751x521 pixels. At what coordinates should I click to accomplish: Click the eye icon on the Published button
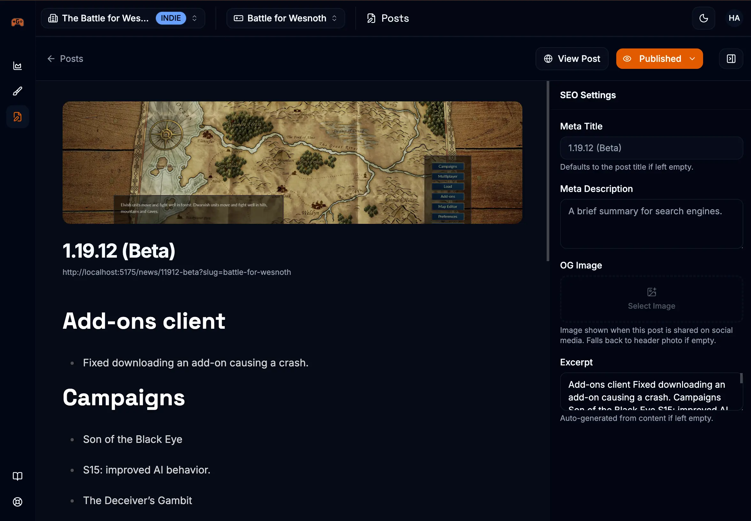point(627,58)
